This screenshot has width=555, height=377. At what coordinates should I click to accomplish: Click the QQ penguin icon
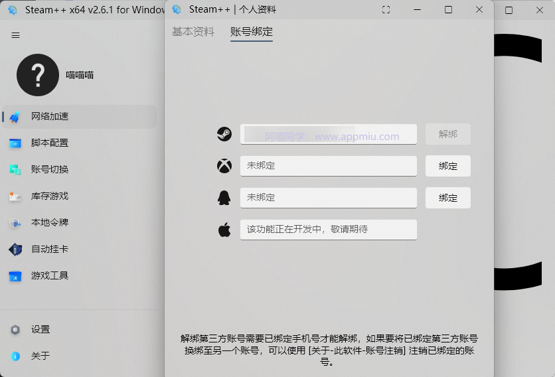pos(224,198)
